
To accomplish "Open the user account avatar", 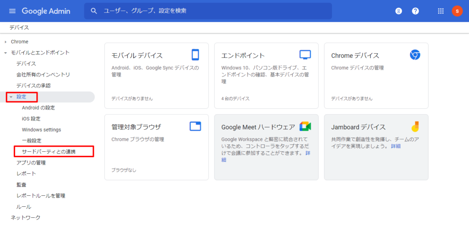I will click(457, 11).
